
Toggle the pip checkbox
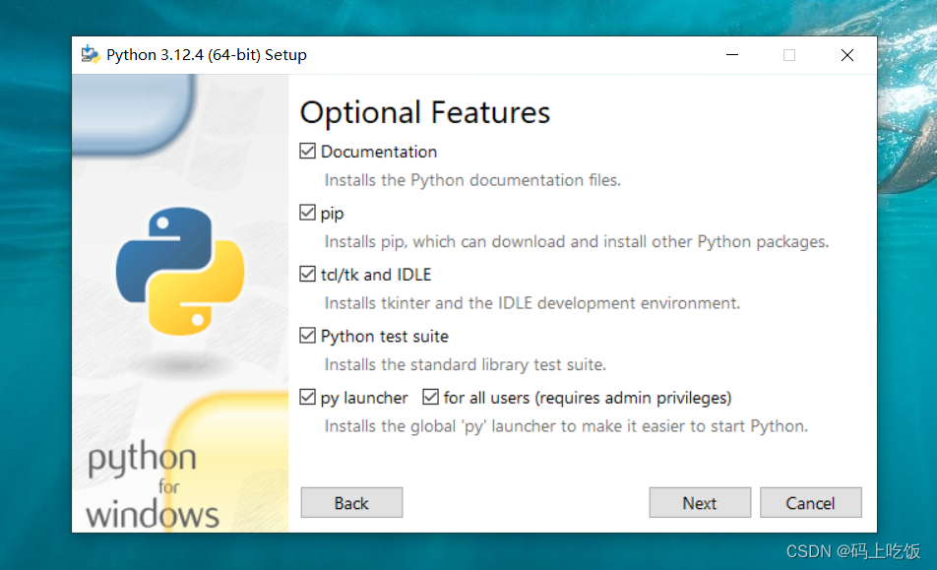[x=307, y=213]
